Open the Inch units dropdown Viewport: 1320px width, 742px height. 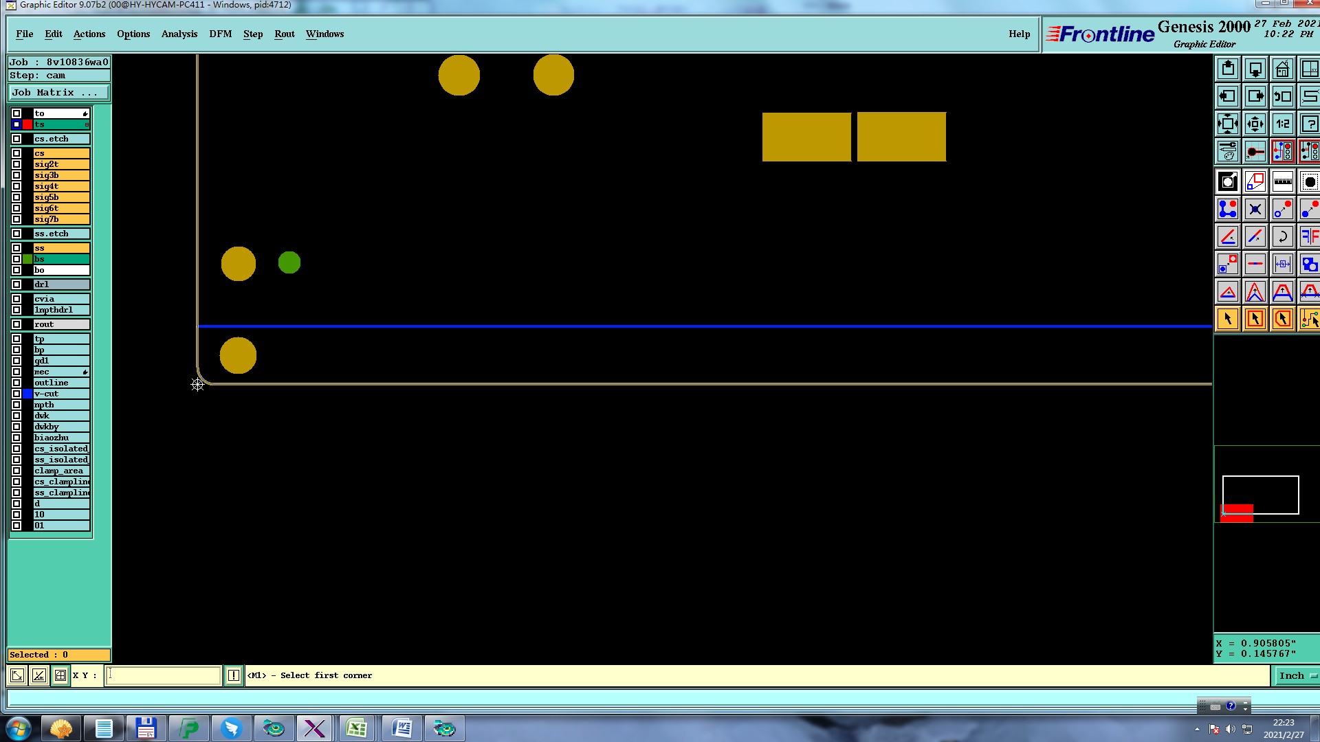click(x=1296, y=675)
